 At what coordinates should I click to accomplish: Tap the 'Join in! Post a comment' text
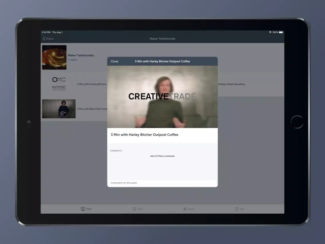pos(162,156)
